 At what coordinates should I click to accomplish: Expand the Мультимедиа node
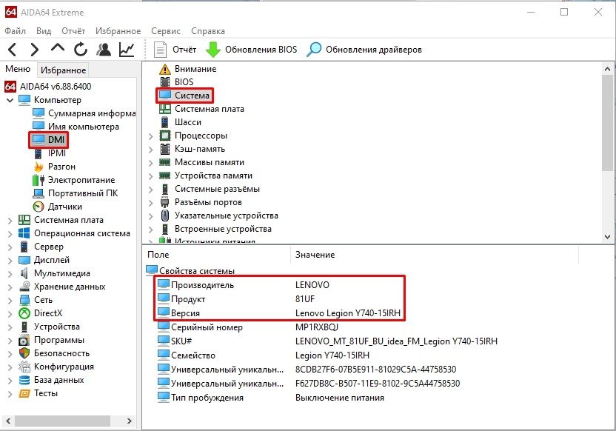(x=10, y=274)
